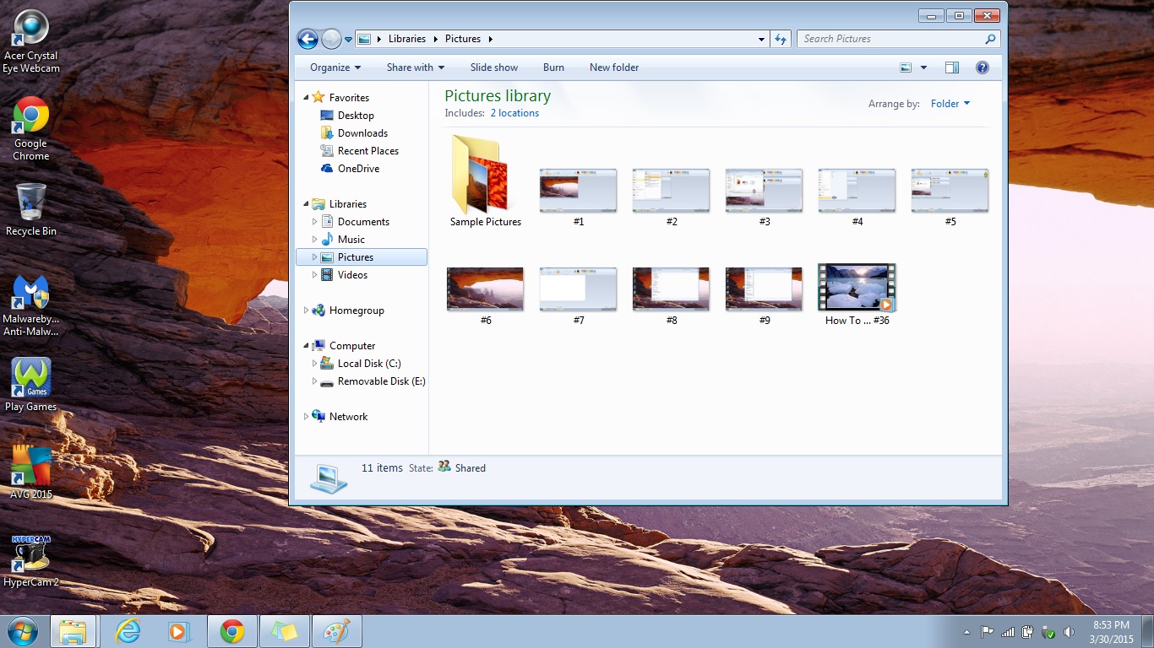The height and width of the screenshot is (648, 1154).
Task: Click the Back navigation arrow button
Action: (x=308, y=39)
